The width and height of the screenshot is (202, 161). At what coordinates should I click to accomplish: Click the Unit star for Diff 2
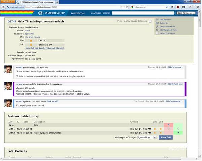(161, 133)
